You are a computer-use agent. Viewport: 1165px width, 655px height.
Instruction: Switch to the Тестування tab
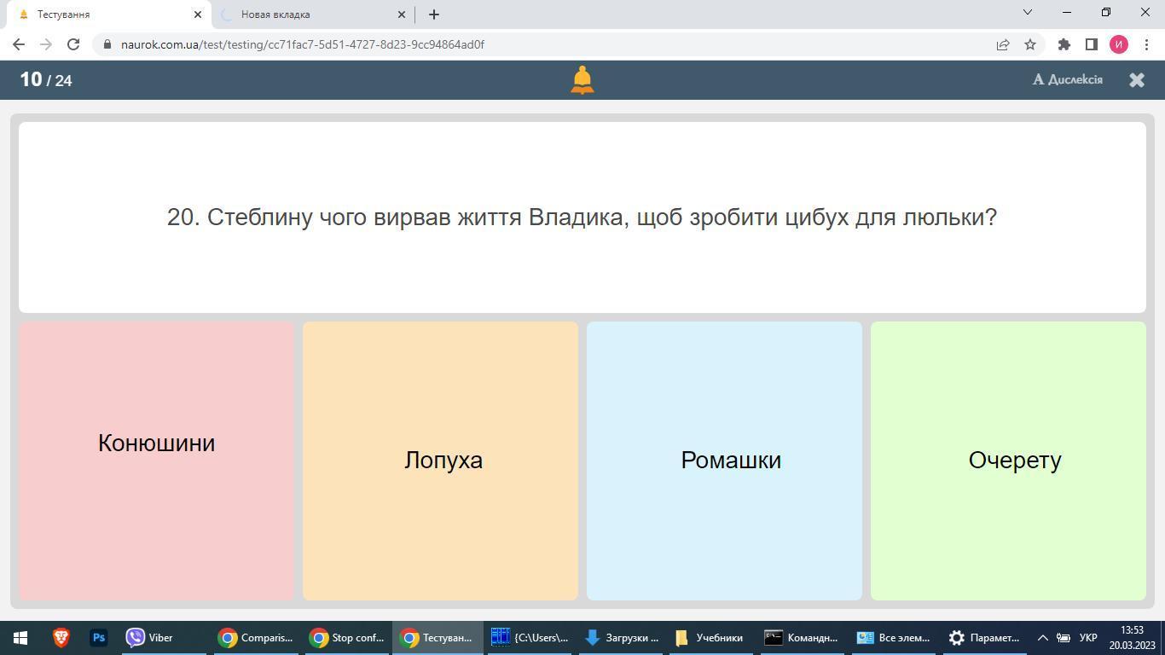pos(107,14)
